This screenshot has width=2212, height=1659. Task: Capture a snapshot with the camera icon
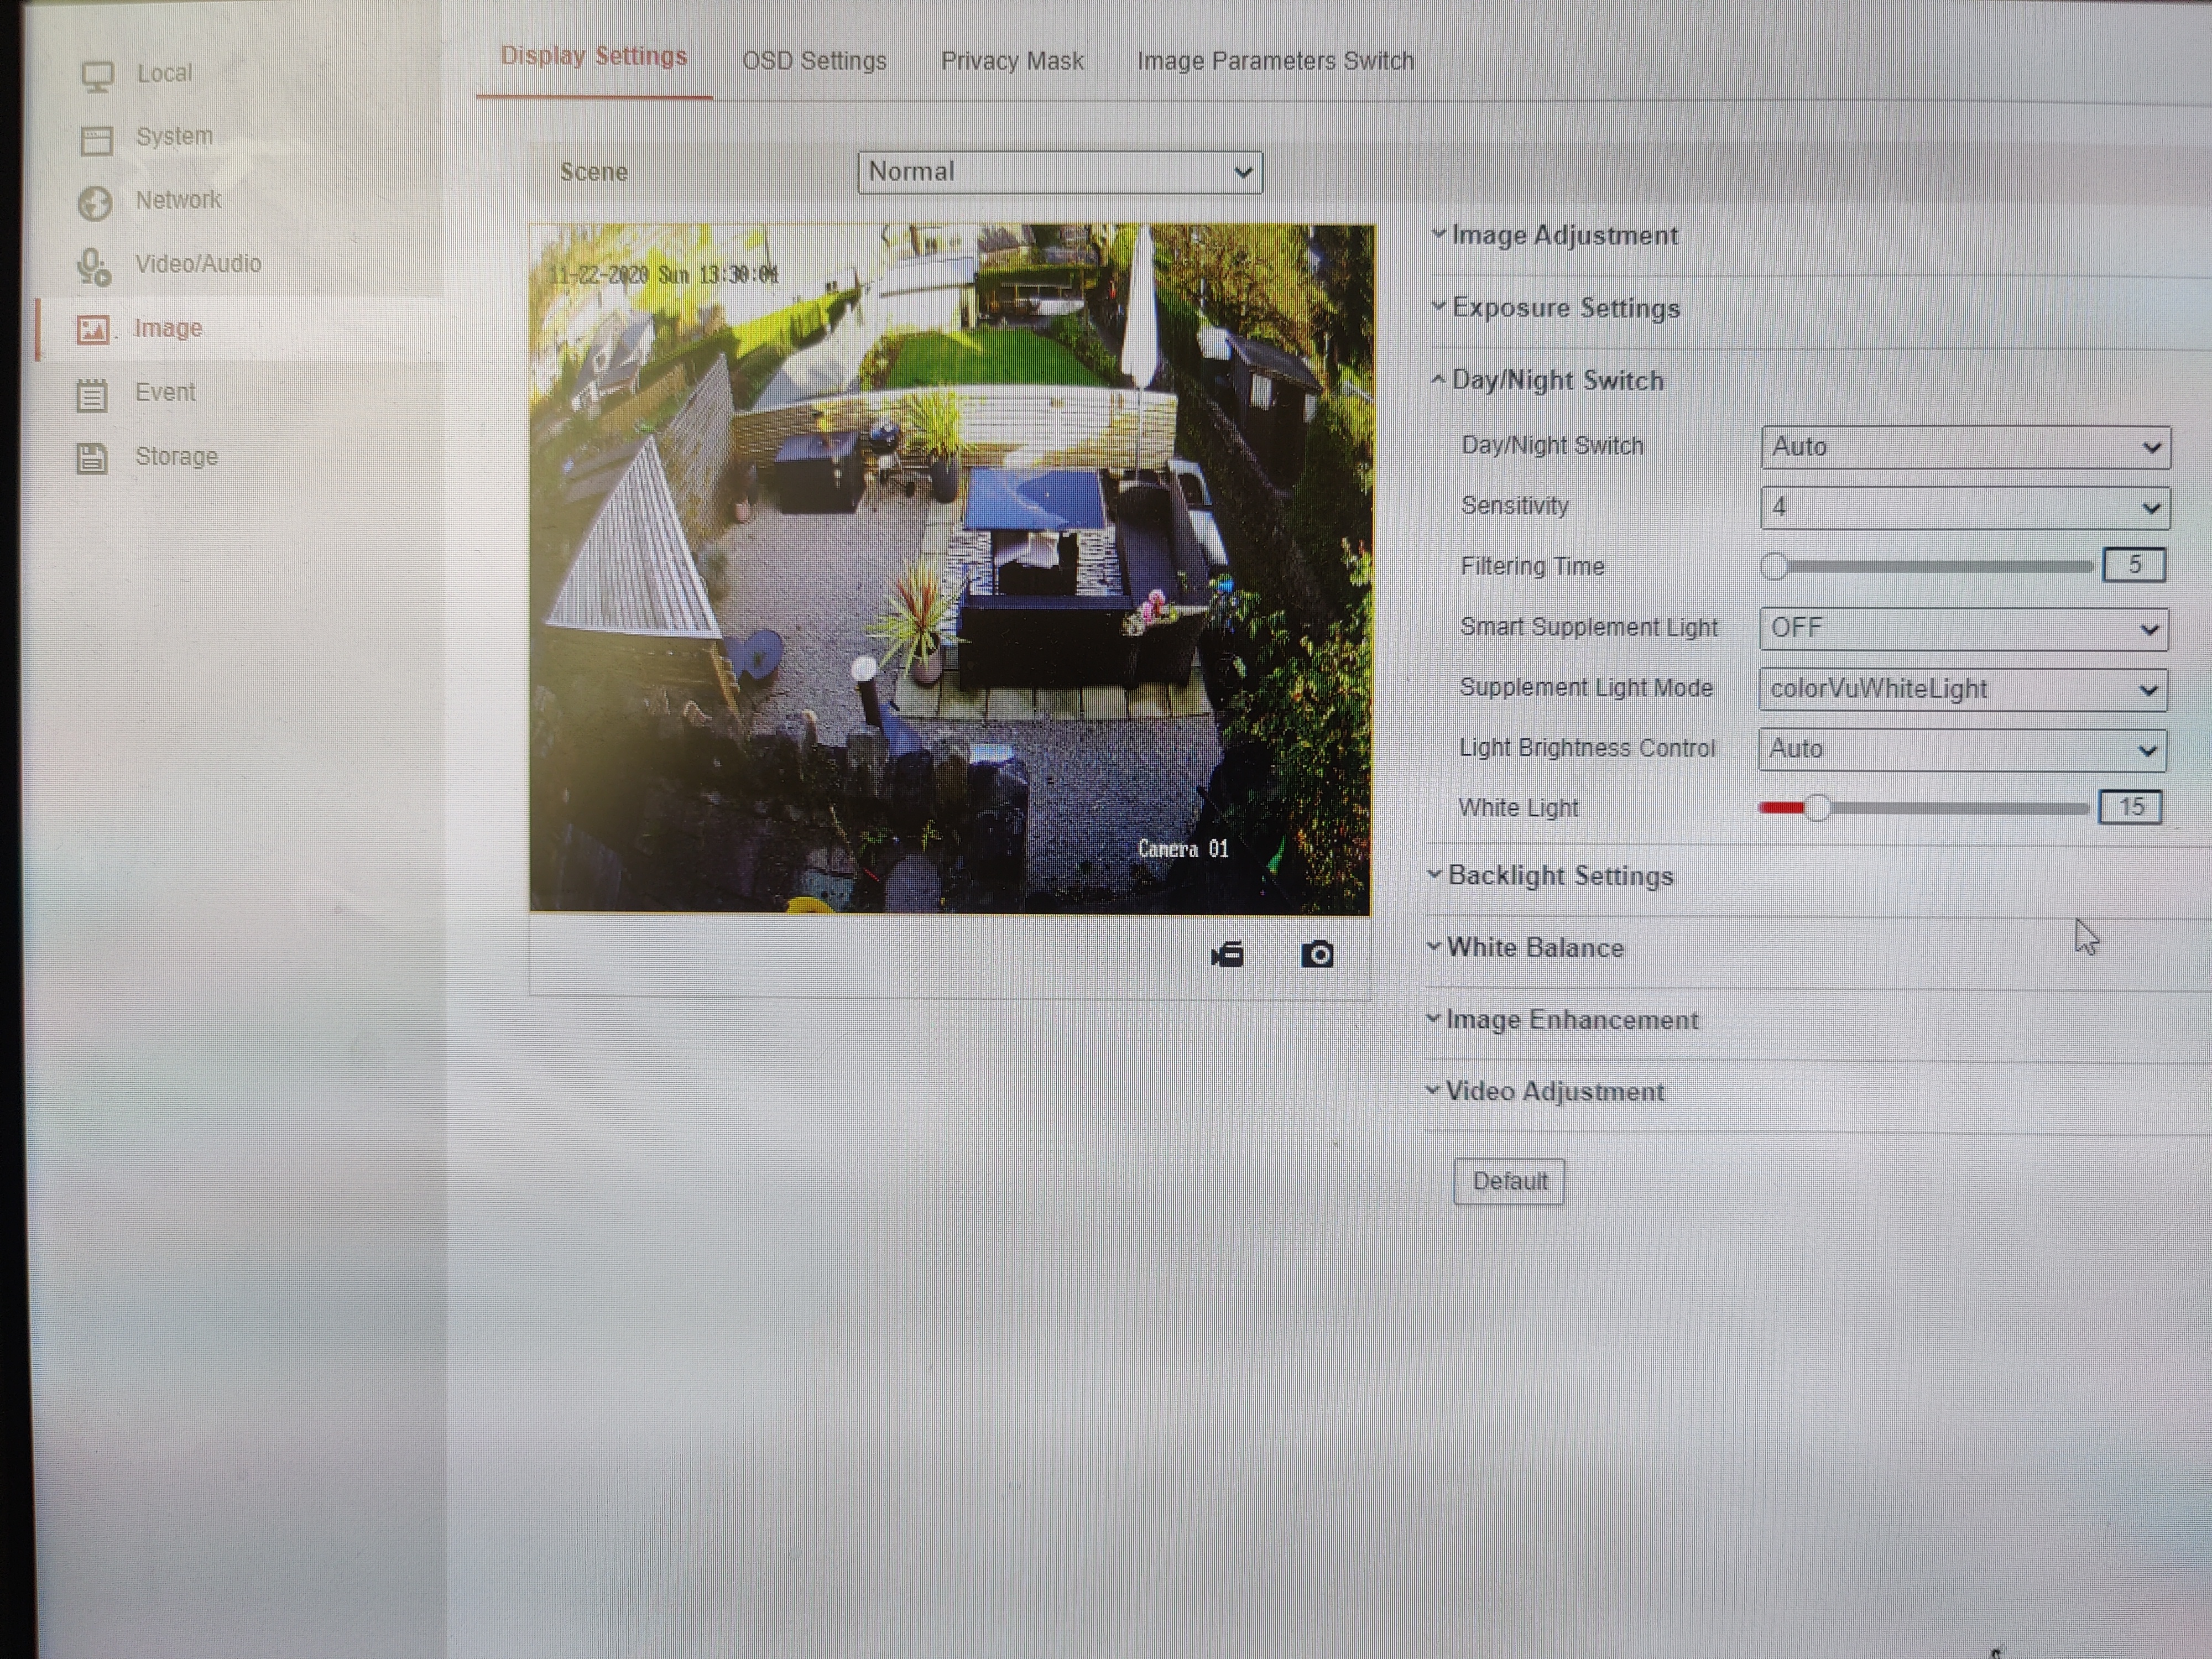click(1317, 955)
